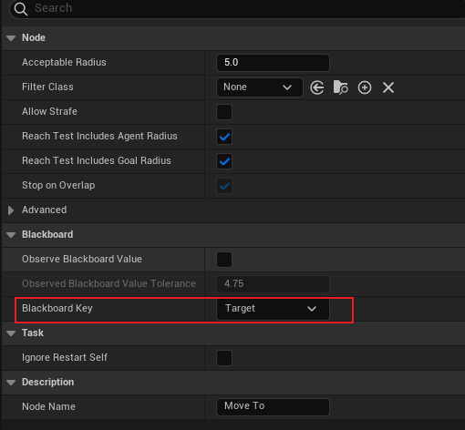Clear the Filter Class value with X icon
The height and width of the screenshot is (430, 465).
click(x=388, y=87)
